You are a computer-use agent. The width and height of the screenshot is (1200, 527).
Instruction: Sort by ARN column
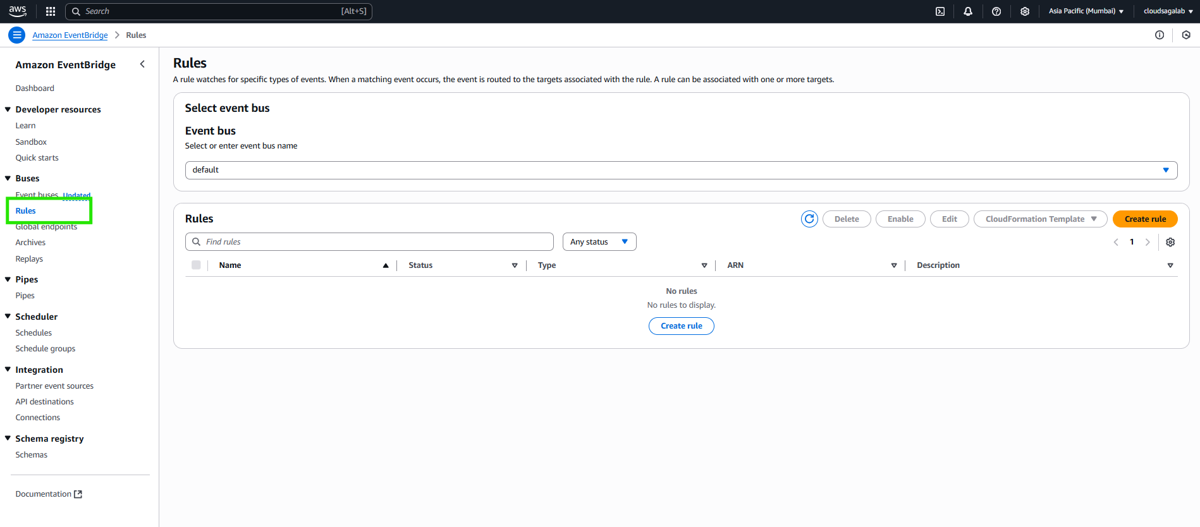pyautogui.click(x=894, y=265)
